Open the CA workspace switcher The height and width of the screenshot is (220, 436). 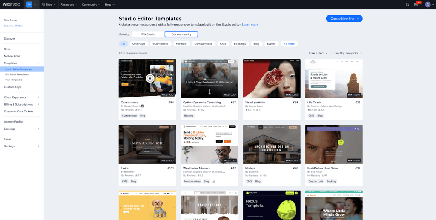pos(31,4)
